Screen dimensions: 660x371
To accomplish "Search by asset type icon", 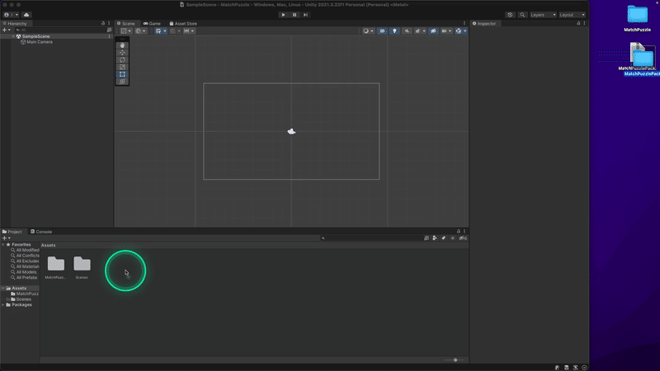I will pyautogui.click(x=435, y=238).
